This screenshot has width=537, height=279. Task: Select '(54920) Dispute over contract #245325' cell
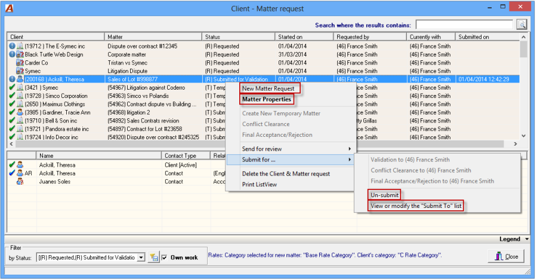pyautogui.click(x=153, y=137)
